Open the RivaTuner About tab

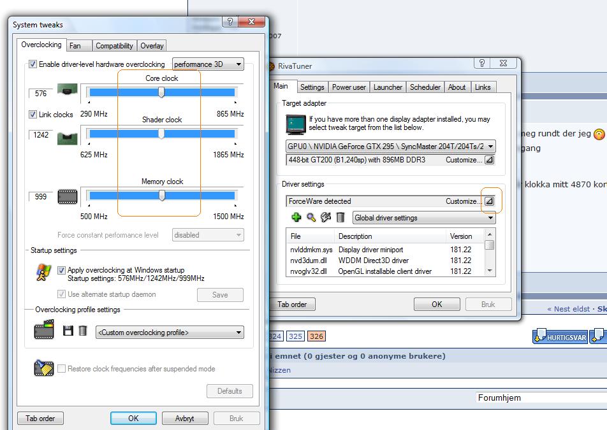[457, 87]
